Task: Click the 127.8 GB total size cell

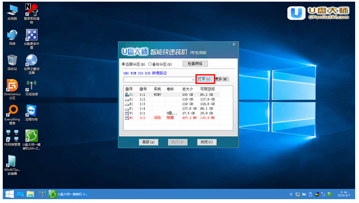Action: click(x=189, y=109)
